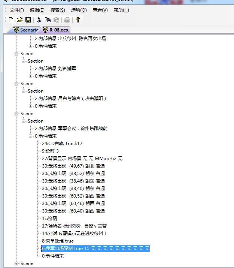Click the Save floppy disk icon

point(28,20)
